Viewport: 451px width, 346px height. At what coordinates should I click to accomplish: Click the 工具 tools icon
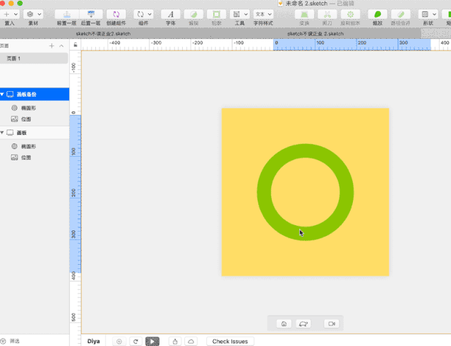[x=236, y=14]
